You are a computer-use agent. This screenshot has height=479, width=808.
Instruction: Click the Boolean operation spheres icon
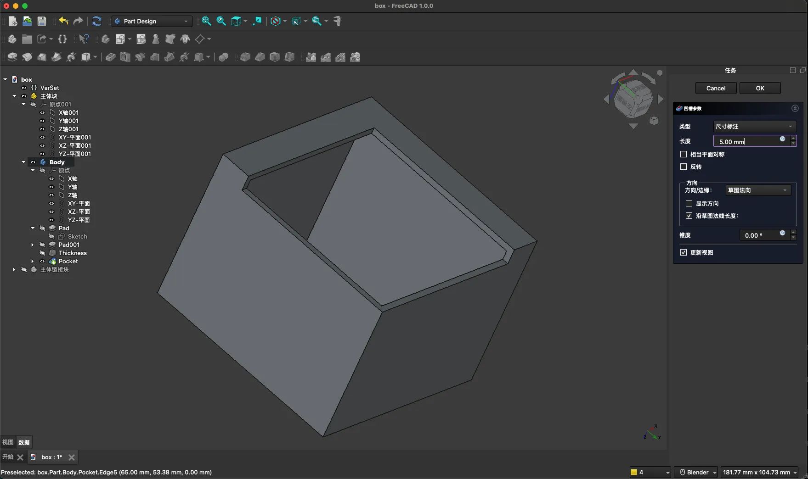point(223,57)
